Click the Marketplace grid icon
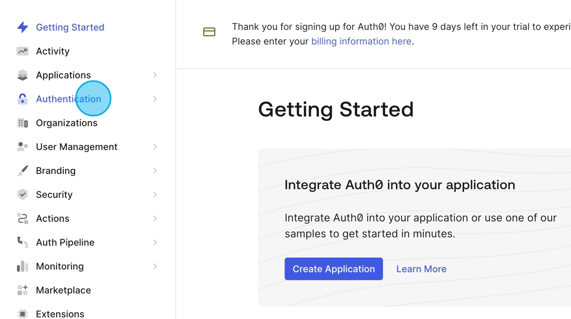 pos(22,290)
